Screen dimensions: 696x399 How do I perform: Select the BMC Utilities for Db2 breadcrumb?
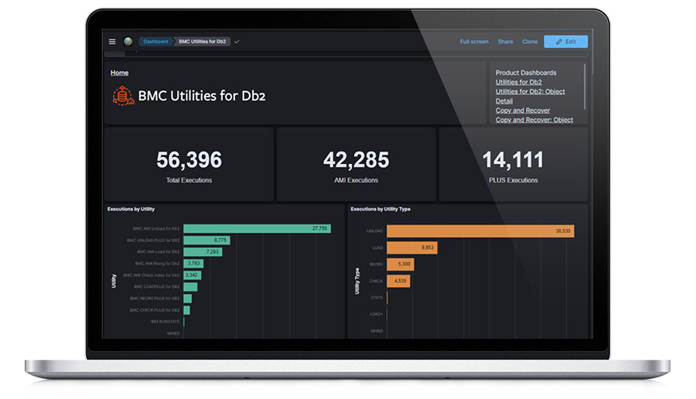pos(201,42)
